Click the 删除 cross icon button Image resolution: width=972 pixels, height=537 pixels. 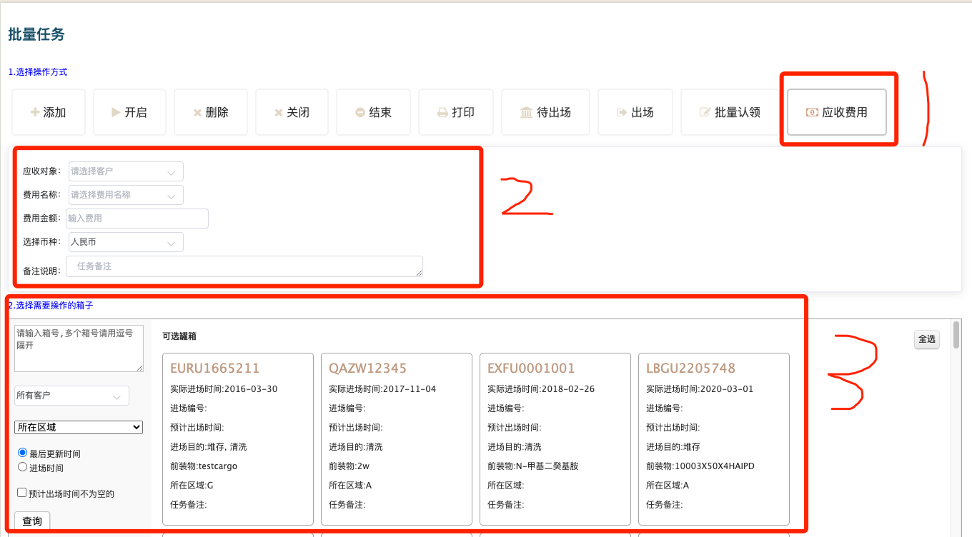[x=211, y=112]
